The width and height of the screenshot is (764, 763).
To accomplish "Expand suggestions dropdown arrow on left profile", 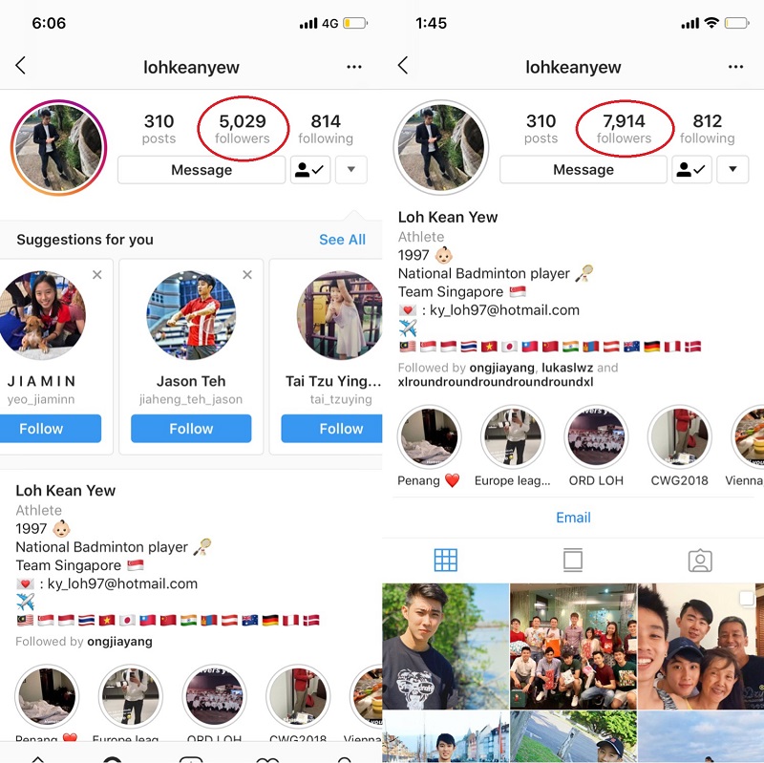I will (351, 170).
